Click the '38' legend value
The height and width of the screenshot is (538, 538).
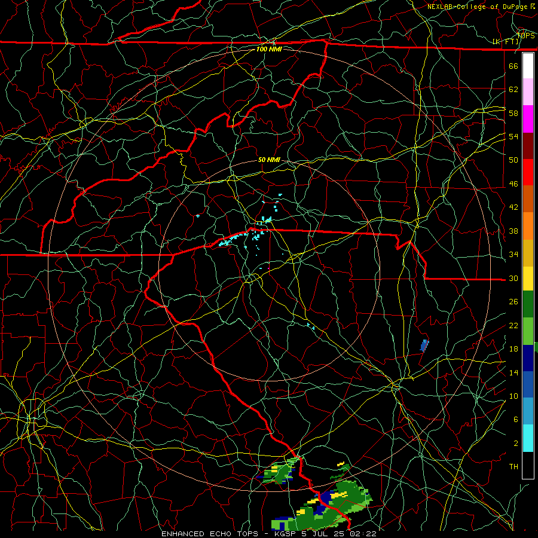tap(513, 231)
